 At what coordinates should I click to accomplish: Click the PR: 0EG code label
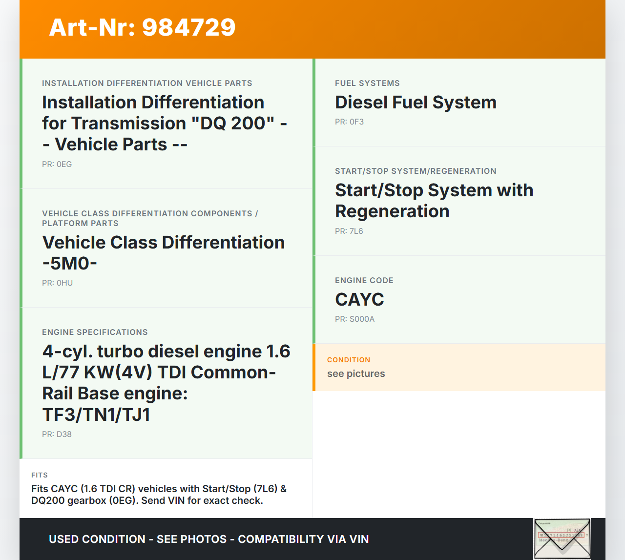pos(57,165)
